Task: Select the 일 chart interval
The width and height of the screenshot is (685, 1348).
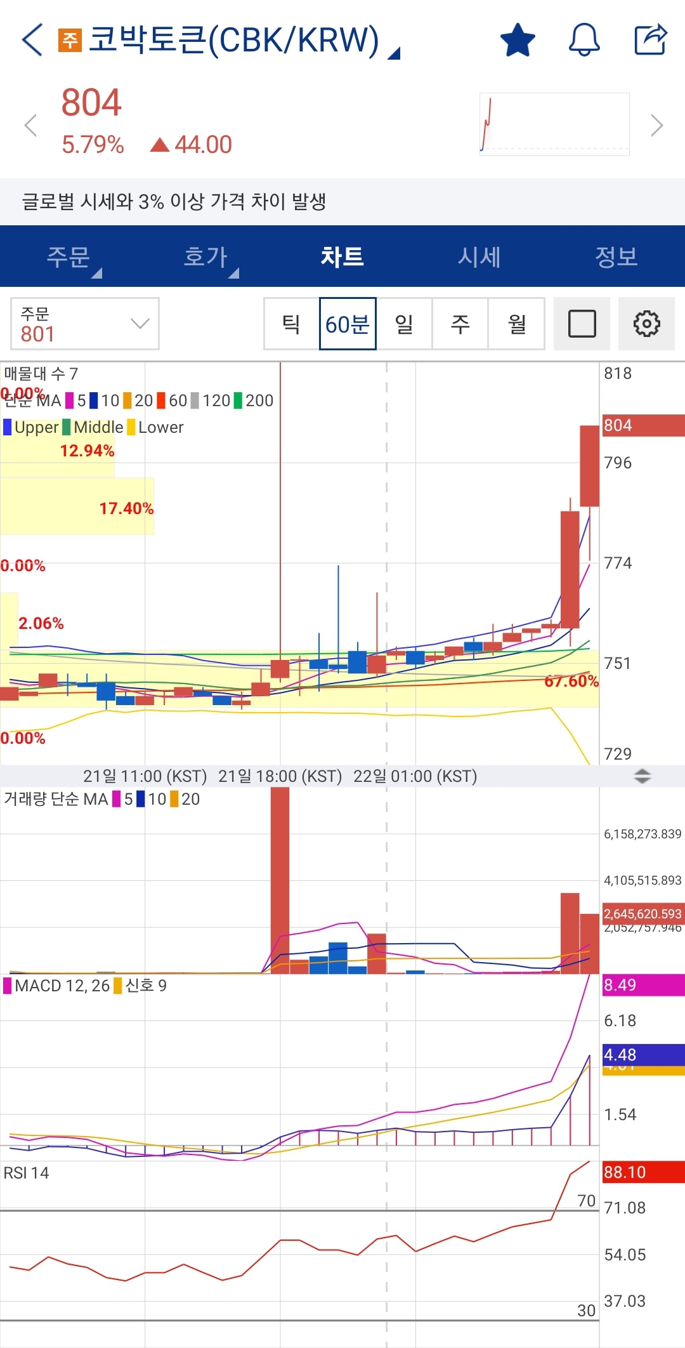Action: (404, 324)
